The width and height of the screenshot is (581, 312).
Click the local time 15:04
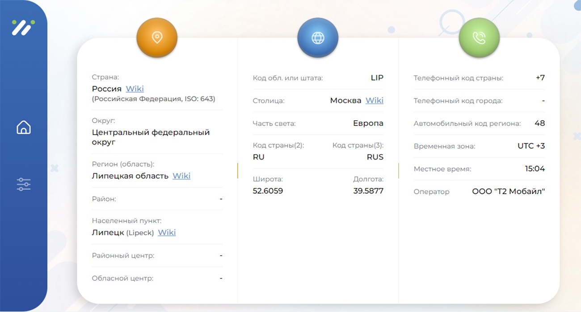click(535, 168)
